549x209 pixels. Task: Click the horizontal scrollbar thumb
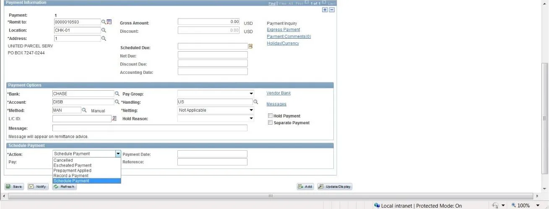[x=271, y=196]
